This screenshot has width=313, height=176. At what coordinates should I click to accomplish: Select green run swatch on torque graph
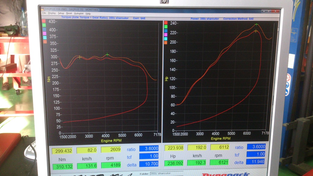coord(45,25)
